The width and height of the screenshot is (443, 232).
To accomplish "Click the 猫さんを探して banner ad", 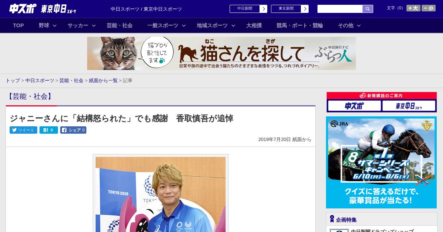I will [x=221, y=53].
